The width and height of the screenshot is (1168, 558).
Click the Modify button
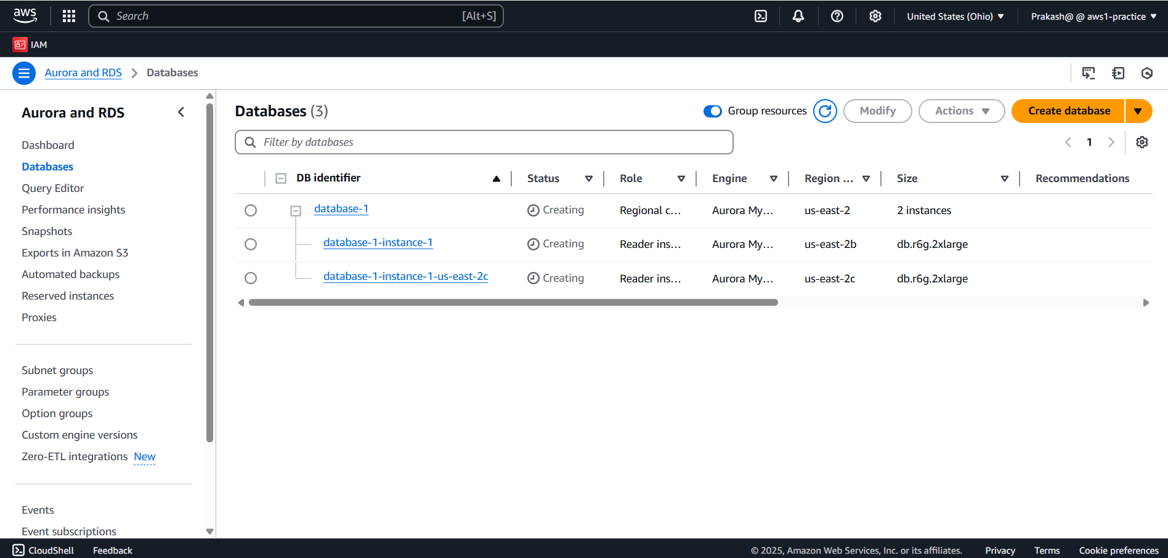coord(878,111)
